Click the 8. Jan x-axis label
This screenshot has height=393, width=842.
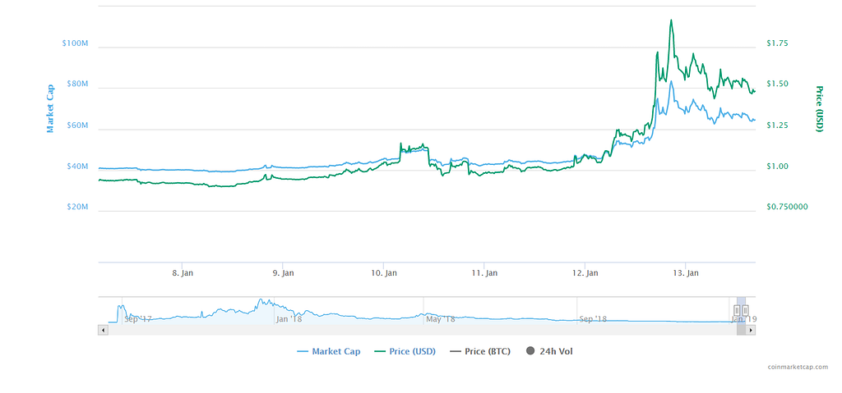(183, 273)
